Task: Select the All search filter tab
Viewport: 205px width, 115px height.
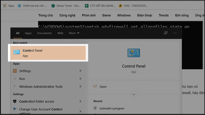Action: 18,33
